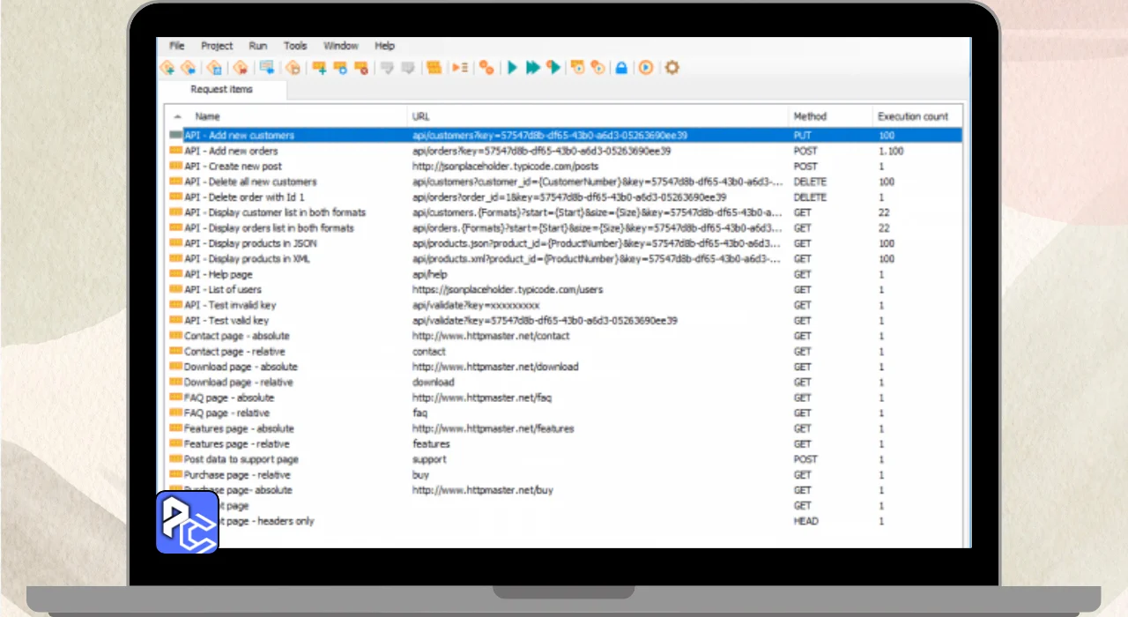Switch to the Request items tab
Image resolution: width=1128 pixels, height=617 pixels.
[x=222, y=89]
